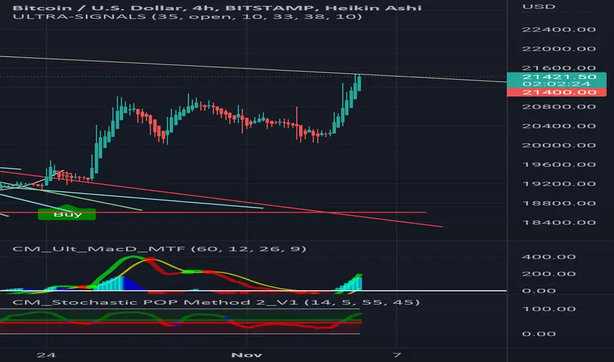The width and height of the screenshot is (614, 362).
Task: Click the current price label 21421.50
Action: (559, 77)
